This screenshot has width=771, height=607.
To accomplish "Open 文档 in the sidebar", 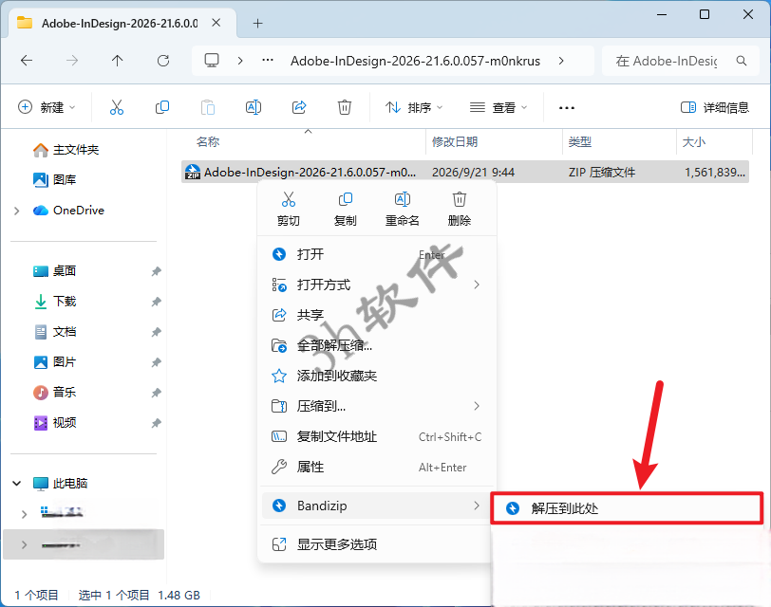I will point(54,332).
